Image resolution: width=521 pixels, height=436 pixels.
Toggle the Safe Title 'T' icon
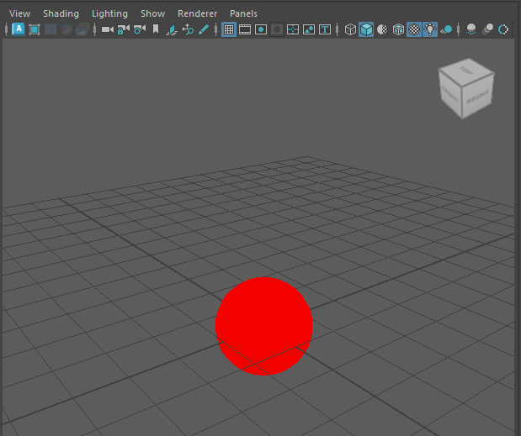tap(325, 29)
